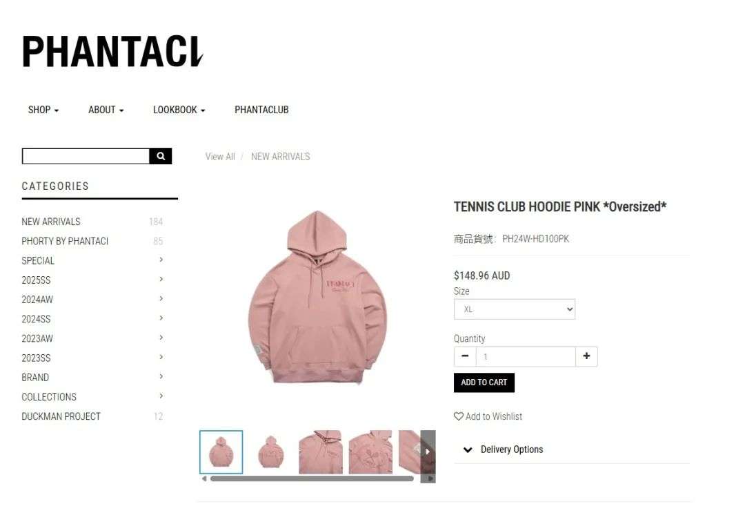The image size is (745, 513).
Task: Increase quantity with the plus button
Action: [x=586, y=356]
